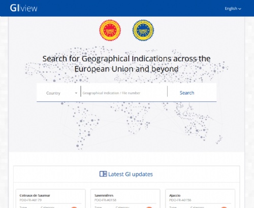Click the Latest GI updates heading
The height and width of the screenshot is (208, 254).
[x=131, y=174]
